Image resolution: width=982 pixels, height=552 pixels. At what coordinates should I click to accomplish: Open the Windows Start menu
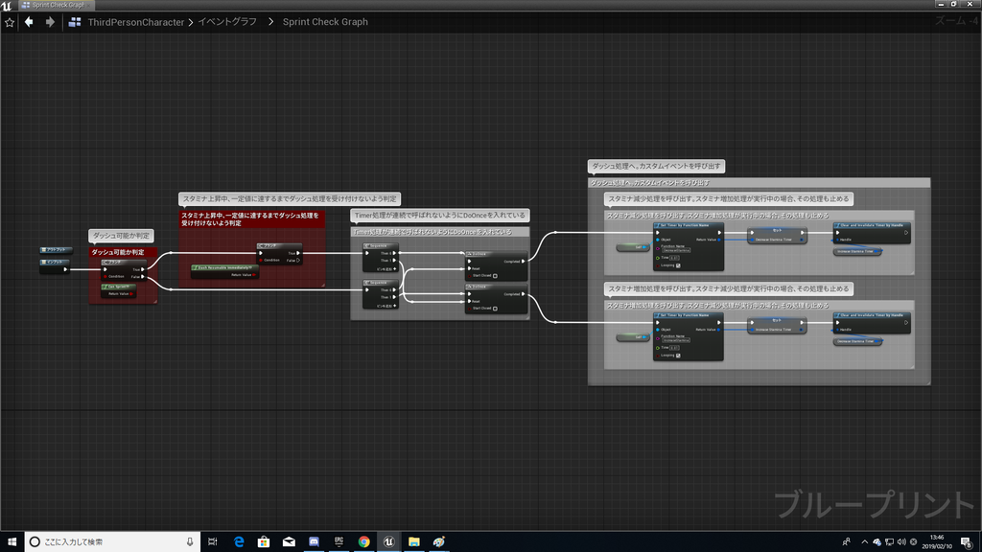point(12,542)
